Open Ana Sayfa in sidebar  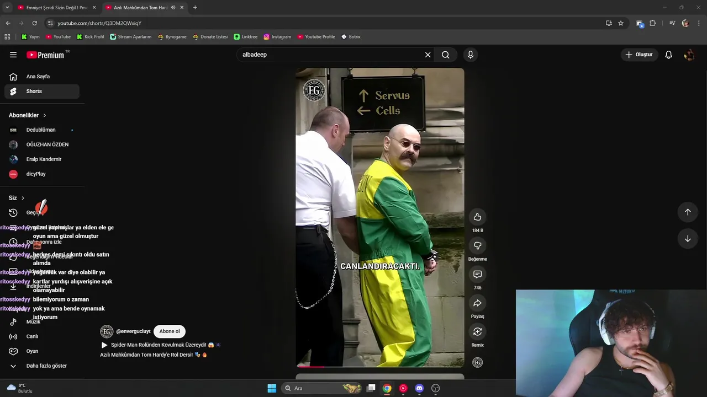pyautogui.click(x=41, y=77)
